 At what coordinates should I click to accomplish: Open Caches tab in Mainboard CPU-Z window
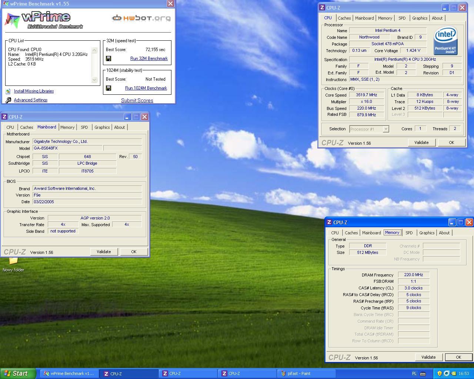coord(27,127)
